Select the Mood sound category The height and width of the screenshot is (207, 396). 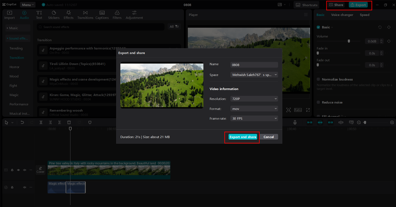pos(14,76)
